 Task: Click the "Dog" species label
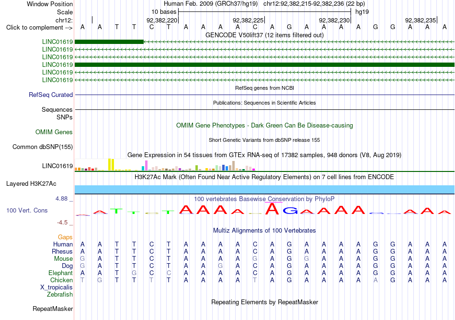(67, 266)
